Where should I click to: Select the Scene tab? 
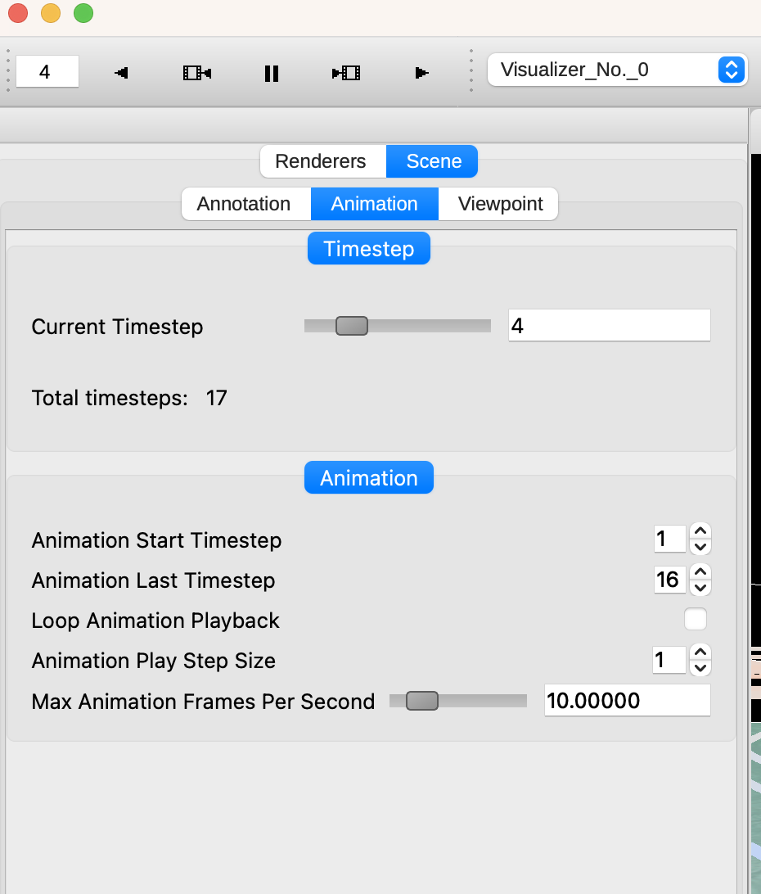(434, 161)
